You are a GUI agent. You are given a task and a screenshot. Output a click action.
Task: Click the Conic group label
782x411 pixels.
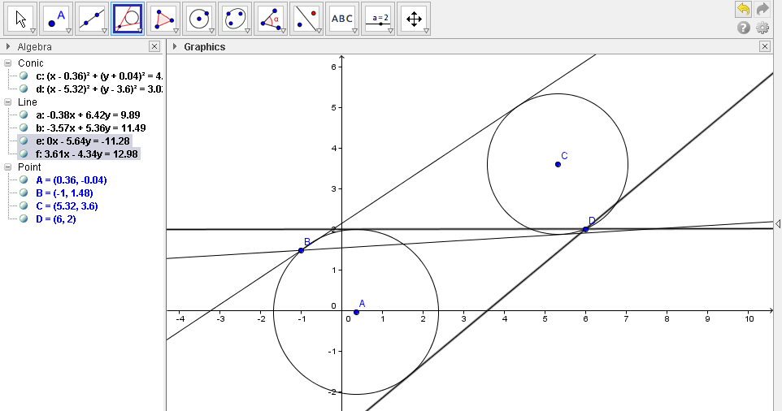click(x=30, y=63)
